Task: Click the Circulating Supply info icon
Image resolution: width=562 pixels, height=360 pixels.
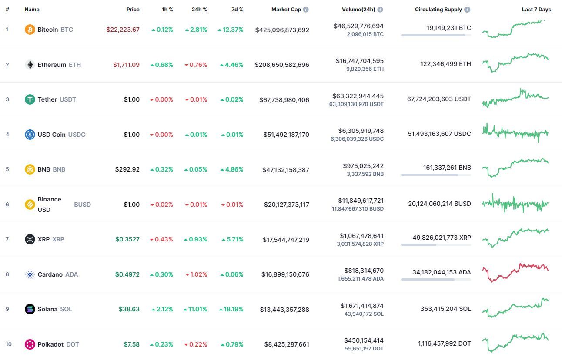Action: (467, 10)
